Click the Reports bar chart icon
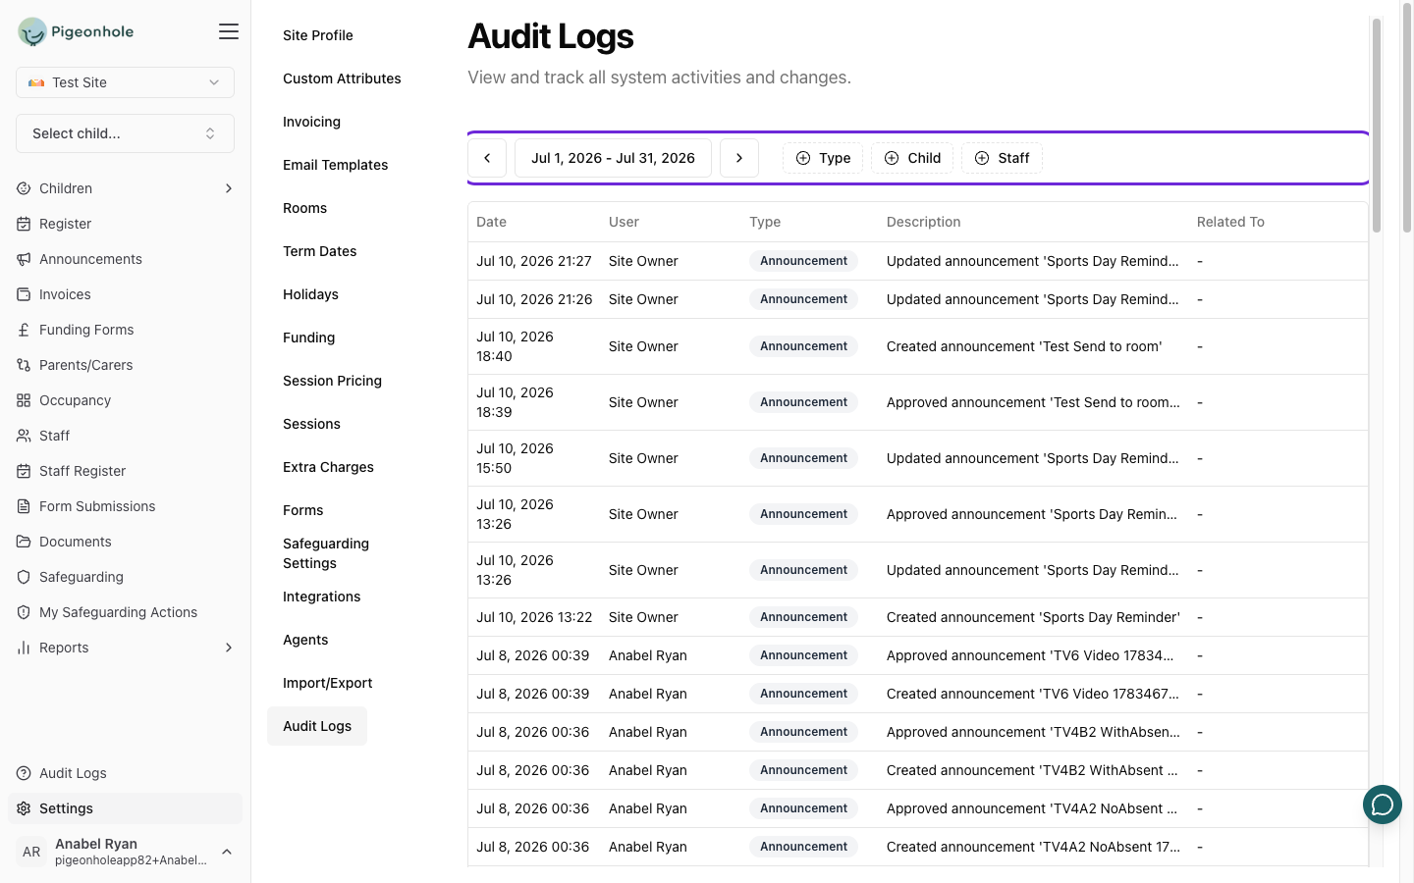 coord(24,648)
